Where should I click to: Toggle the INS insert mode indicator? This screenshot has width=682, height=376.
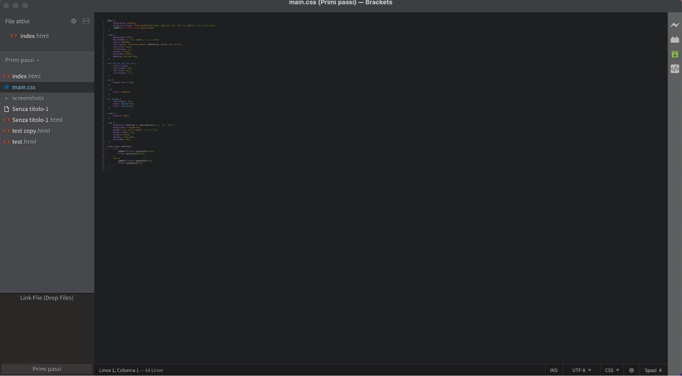tap(553, 370)
